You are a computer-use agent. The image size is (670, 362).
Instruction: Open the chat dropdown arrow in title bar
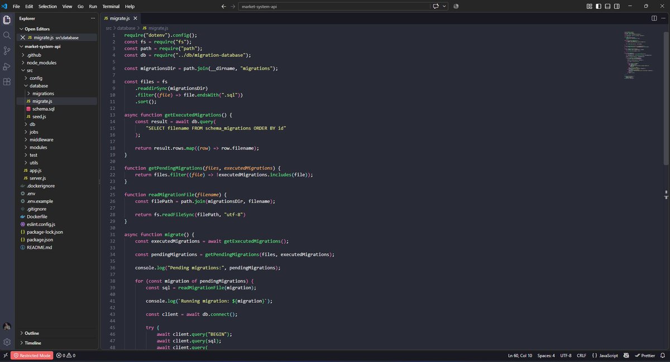[445, 6]
